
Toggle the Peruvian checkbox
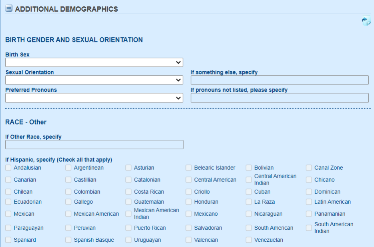pos(68,228)
